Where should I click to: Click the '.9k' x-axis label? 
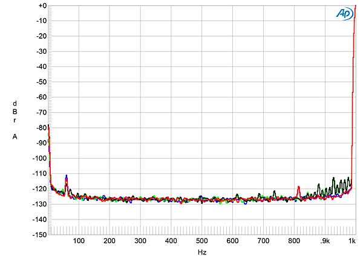[325, 241]
